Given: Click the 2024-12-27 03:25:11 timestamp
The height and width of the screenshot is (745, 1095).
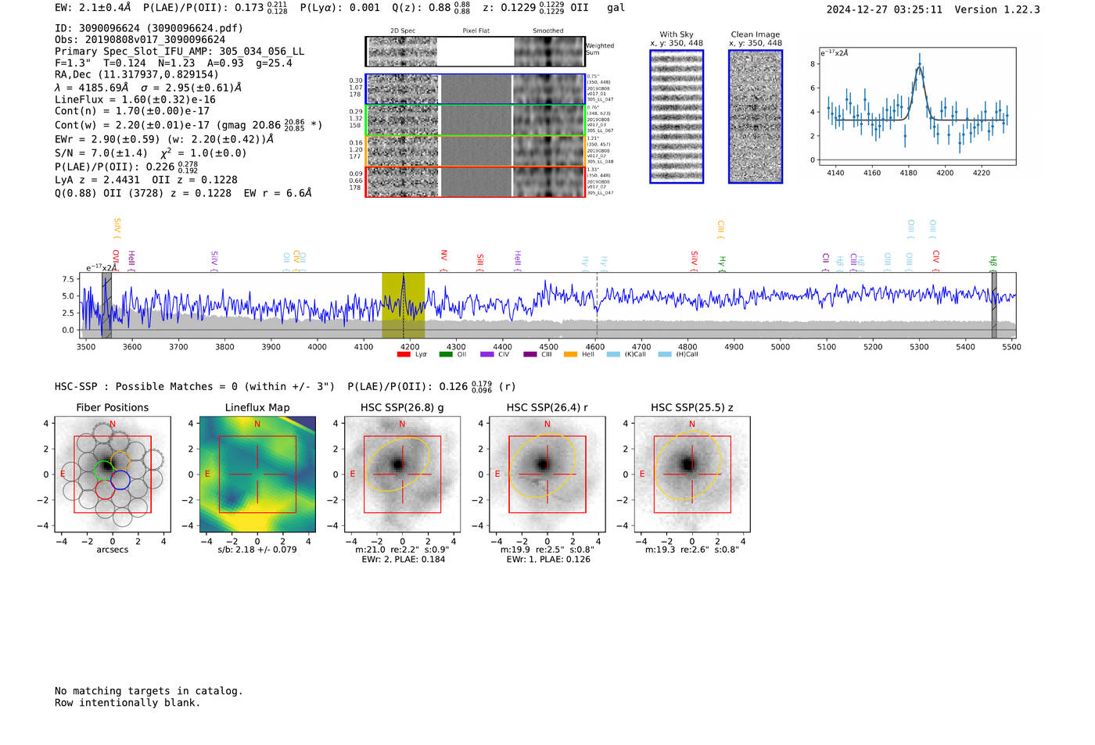Looking at the screenshot, I should click(885, 9).
